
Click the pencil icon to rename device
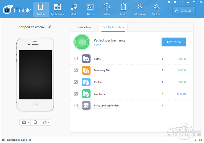[x=50, y=27]
